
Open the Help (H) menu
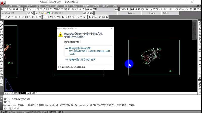[x=115, y=6]
